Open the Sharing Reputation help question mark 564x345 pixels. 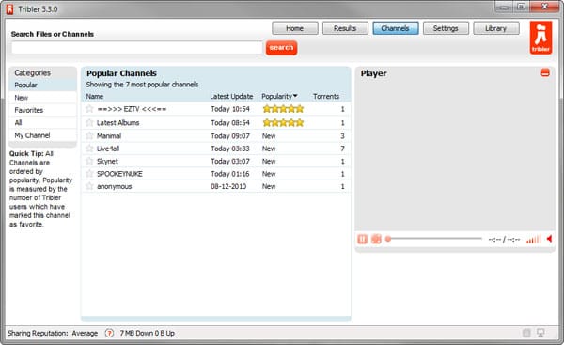point(109,333)
